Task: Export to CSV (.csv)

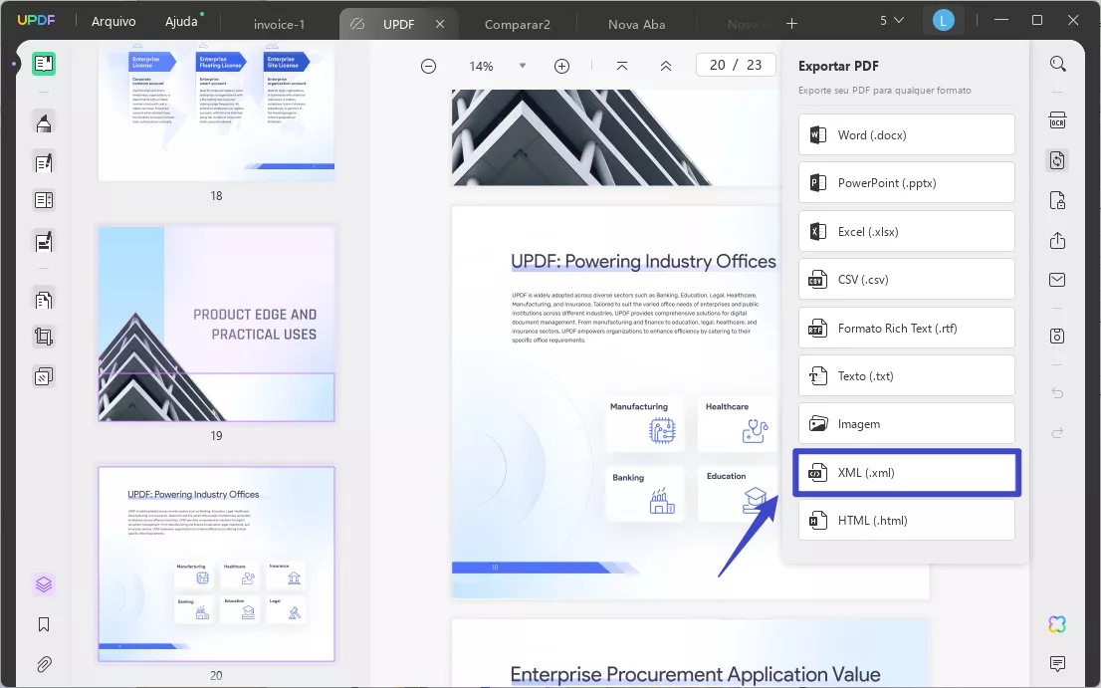Action: (907, 279)
